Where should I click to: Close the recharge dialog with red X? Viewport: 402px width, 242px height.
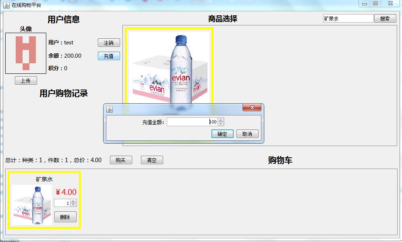coord(252,107)
